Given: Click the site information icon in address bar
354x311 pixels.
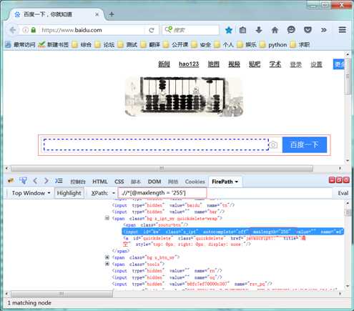Looking at the screenshot, I should (25, 30).
